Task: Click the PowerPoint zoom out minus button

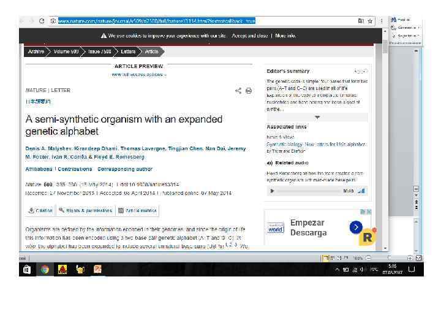Action: pos(369,258)
